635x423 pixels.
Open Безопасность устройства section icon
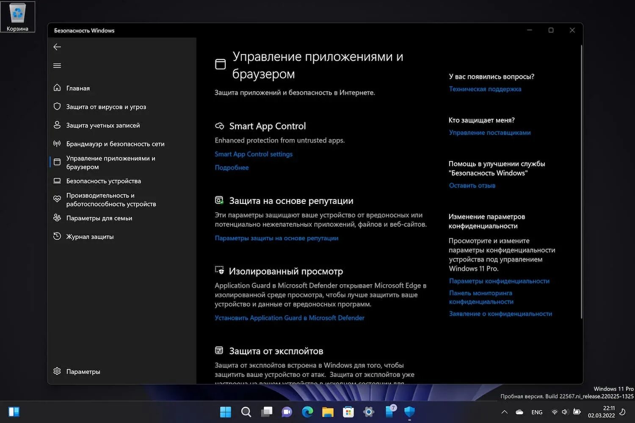coord(57,181)
